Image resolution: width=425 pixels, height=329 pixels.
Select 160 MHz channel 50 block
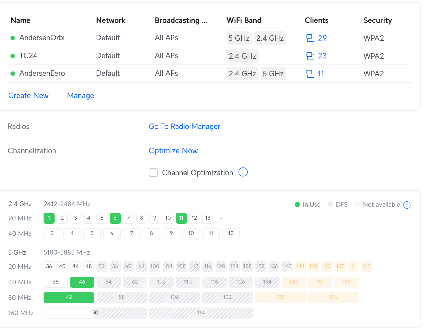pyautogui.click(x=95, y=313)
